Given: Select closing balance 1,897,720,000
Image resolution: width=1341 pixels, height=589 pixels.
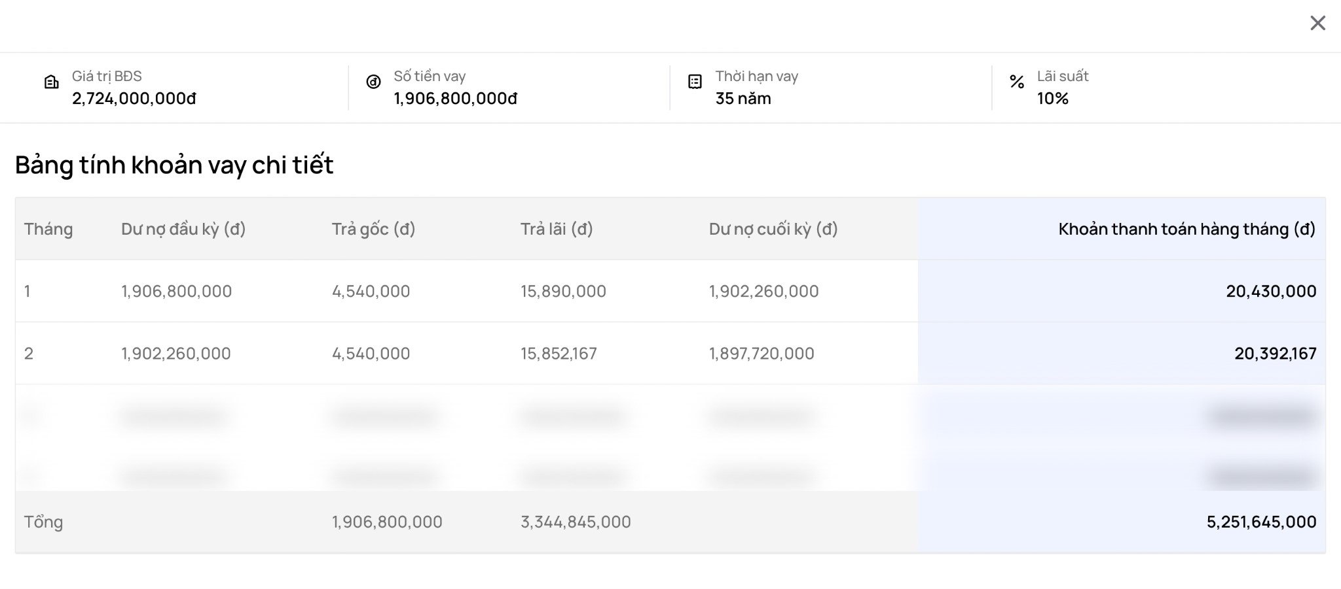Looking at the screenshot, I should pyautogui.click(x=762, y=354).
